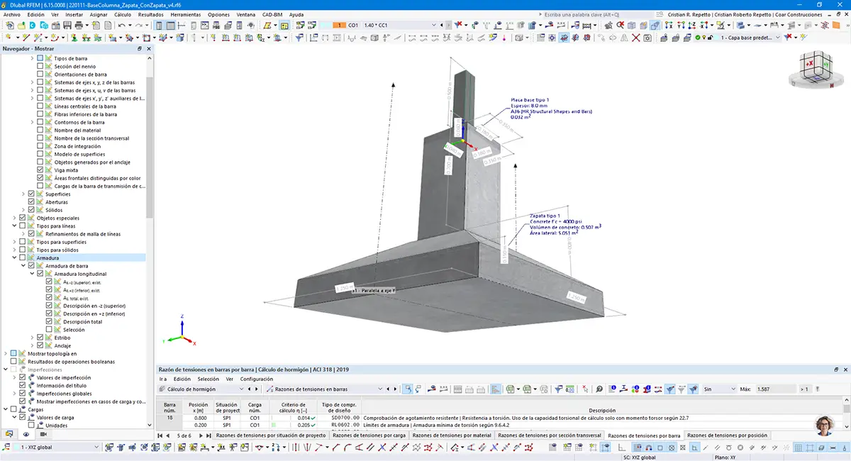Open the 'CAD-BIM' menu
The image size is (851, 461).
[x=273, y=14]
